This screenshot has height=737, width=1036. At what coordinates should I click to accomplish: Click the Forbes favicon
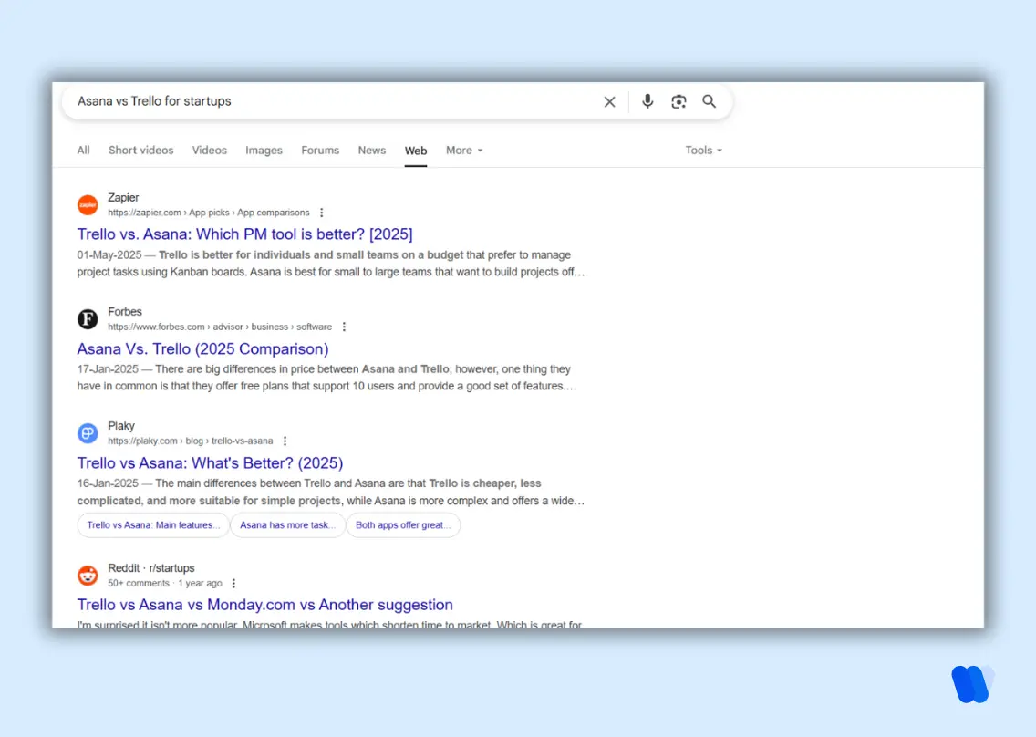pos(88,319)
